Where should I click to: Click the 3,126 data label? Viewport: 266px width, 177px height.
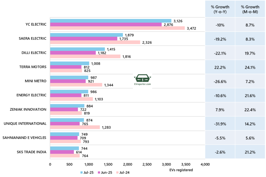pos(178,21)
